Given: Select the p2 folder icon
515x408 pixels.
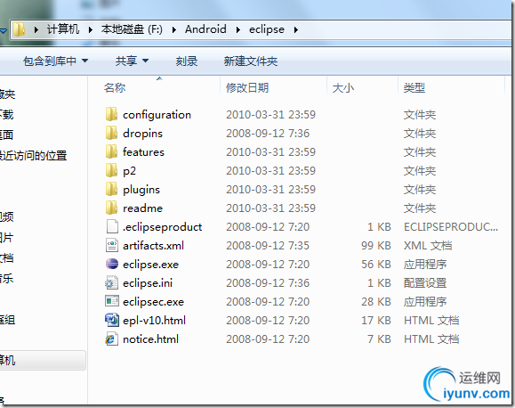Looking at the screenshot, I should pos(112,171).
